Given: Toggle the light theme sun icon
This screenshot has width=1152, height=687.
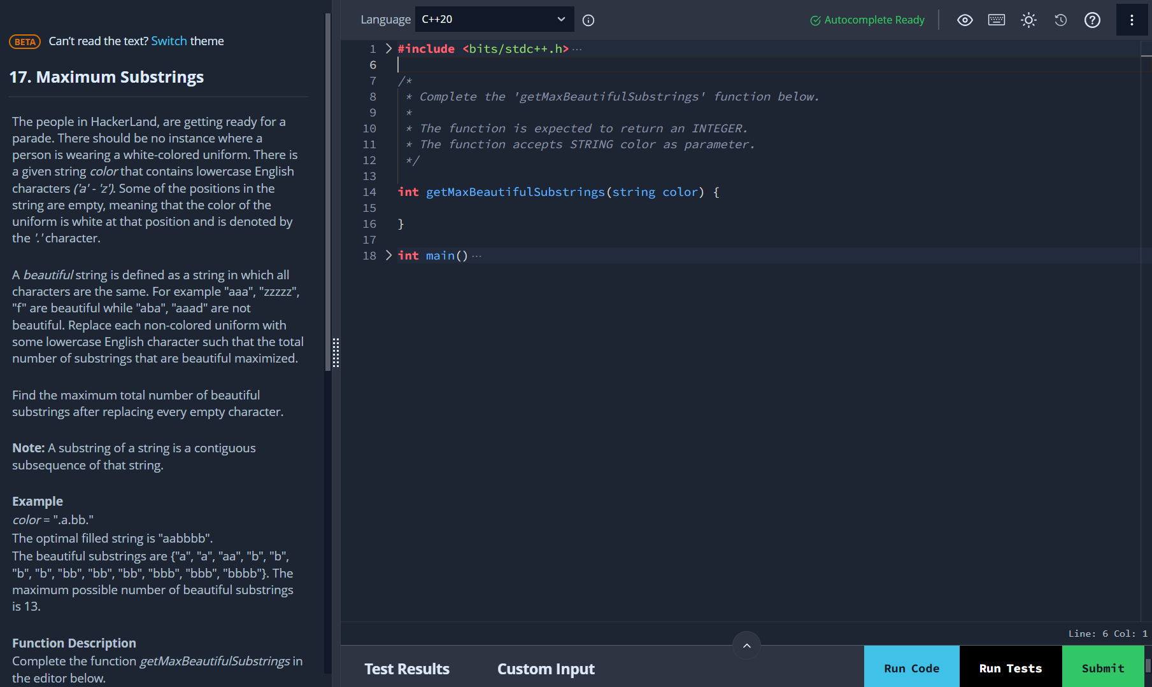Looking at the screenshot, I should click(x=1028, y=20).
